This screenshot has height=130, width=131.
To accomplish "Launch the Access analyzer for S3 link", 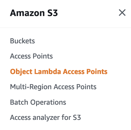I will click(x=45, y=117).
